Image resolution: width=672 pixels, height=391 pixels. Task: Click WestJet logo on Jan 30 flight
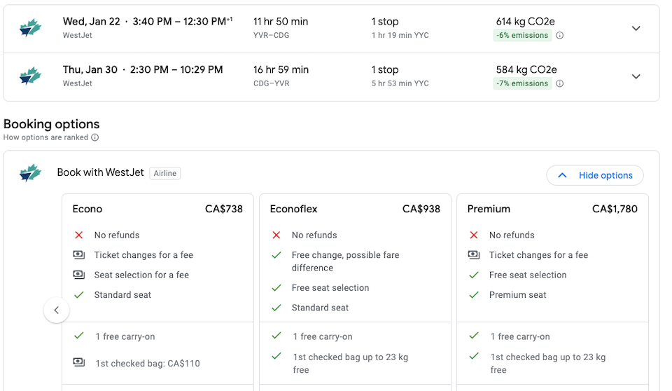(x=30, y=76)
